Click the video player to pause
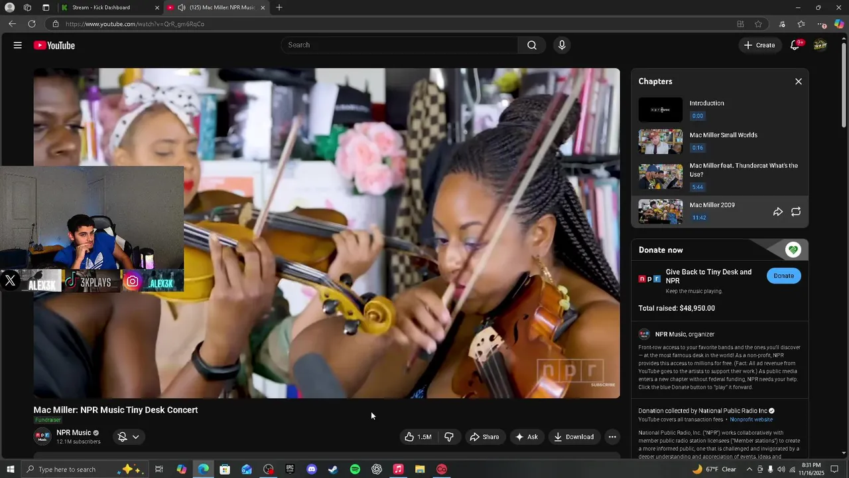The width and height of the screenshot is (849, 478). 327,233
